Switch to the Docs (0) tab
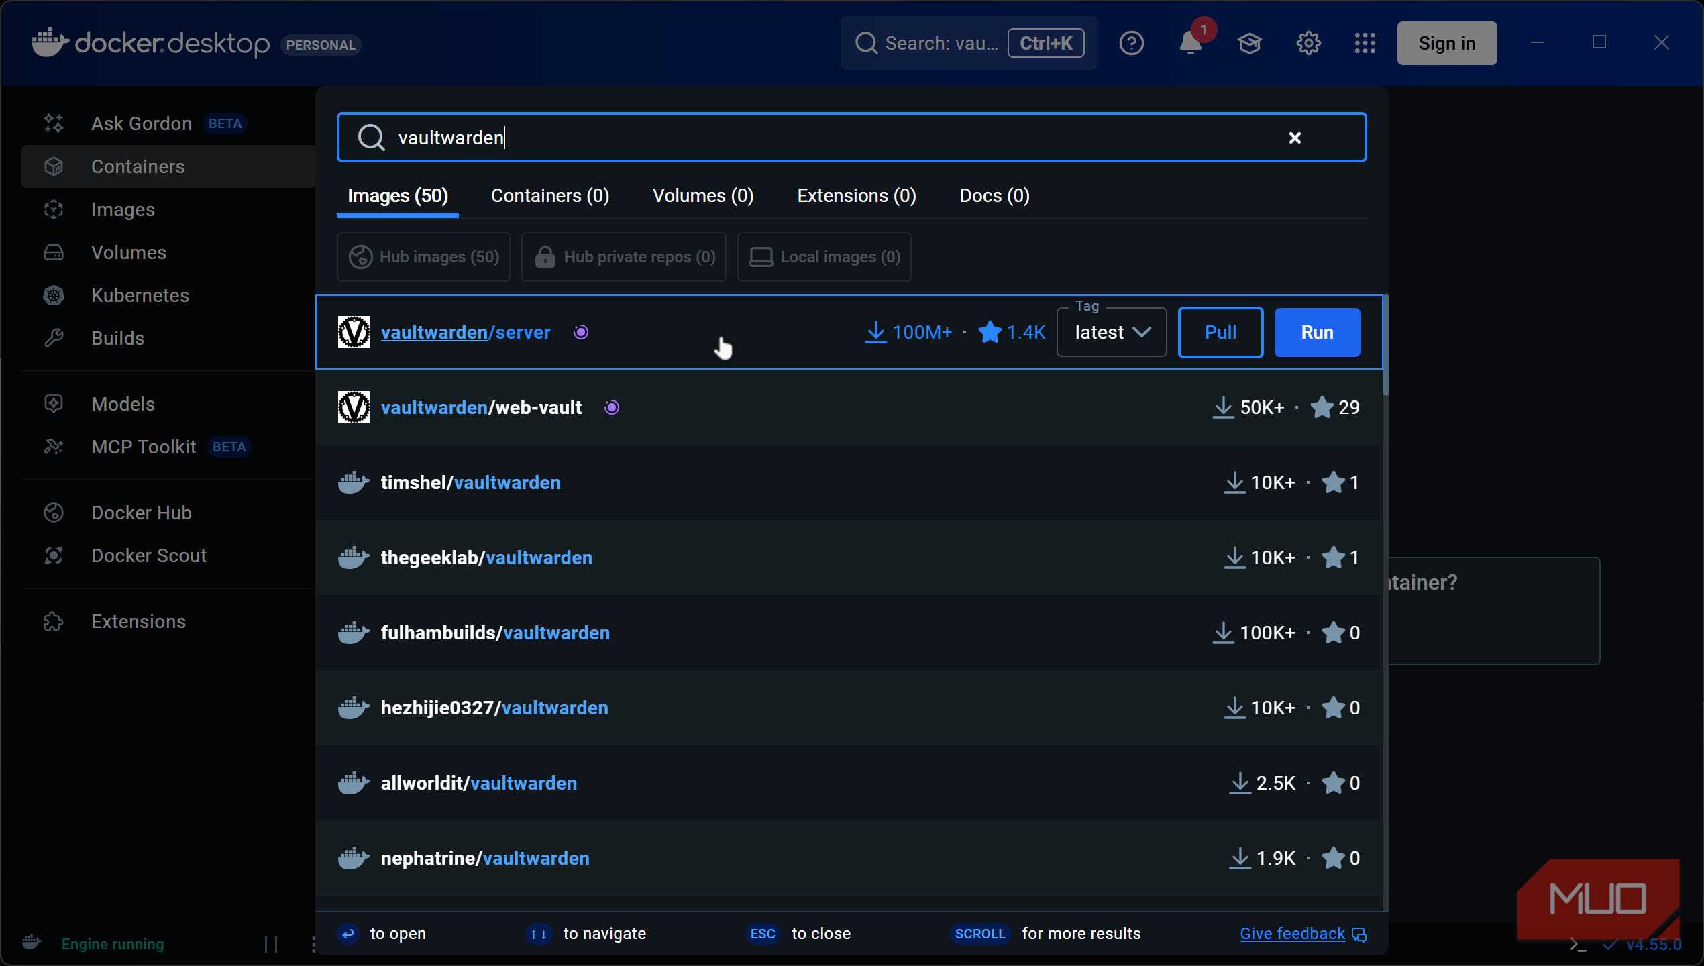This screenshot has height=966, width=1704. pos(995,196)
